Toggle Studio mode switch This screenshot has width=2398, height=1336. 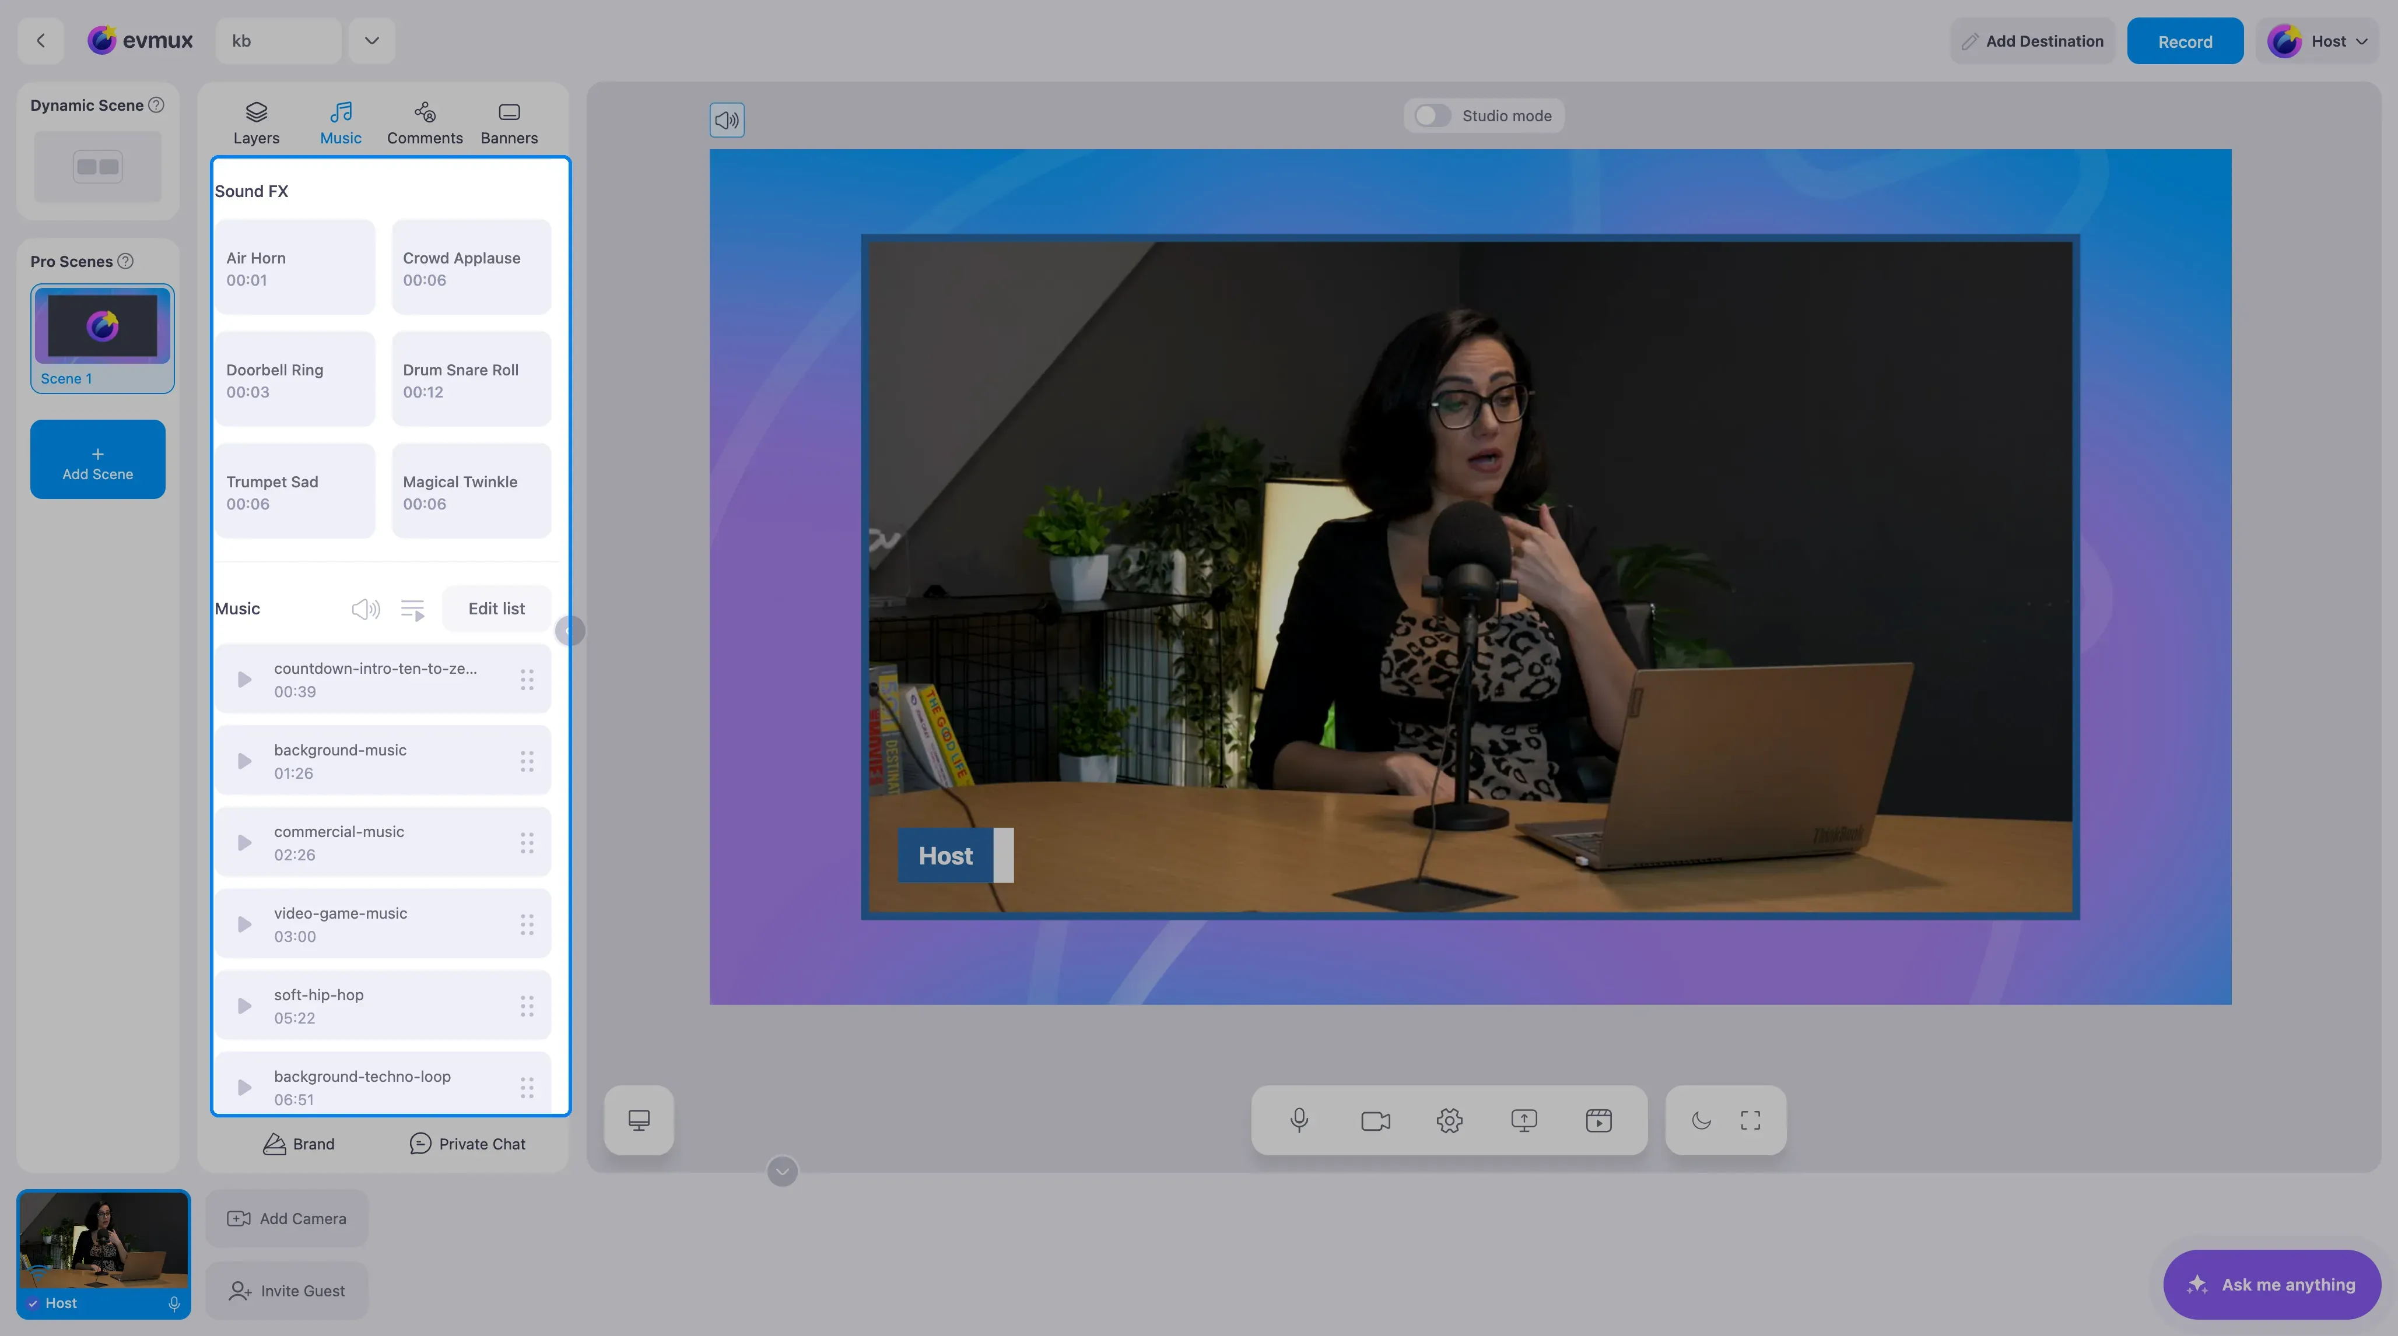click(1433, 115)
